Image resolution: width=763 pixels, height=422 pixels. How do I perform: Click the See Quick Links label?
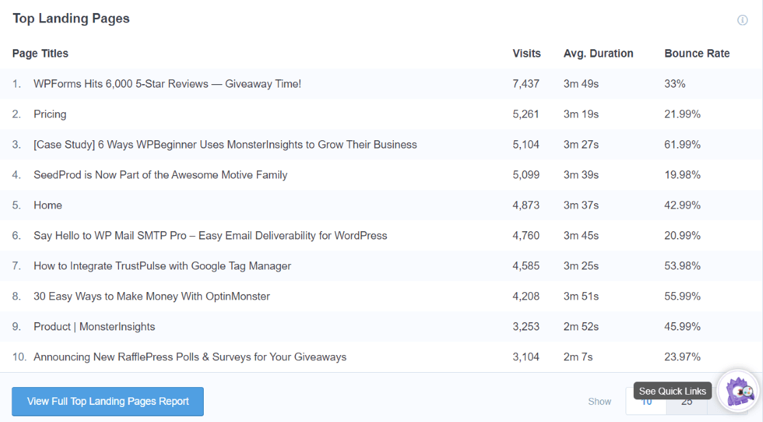point(672,391)
